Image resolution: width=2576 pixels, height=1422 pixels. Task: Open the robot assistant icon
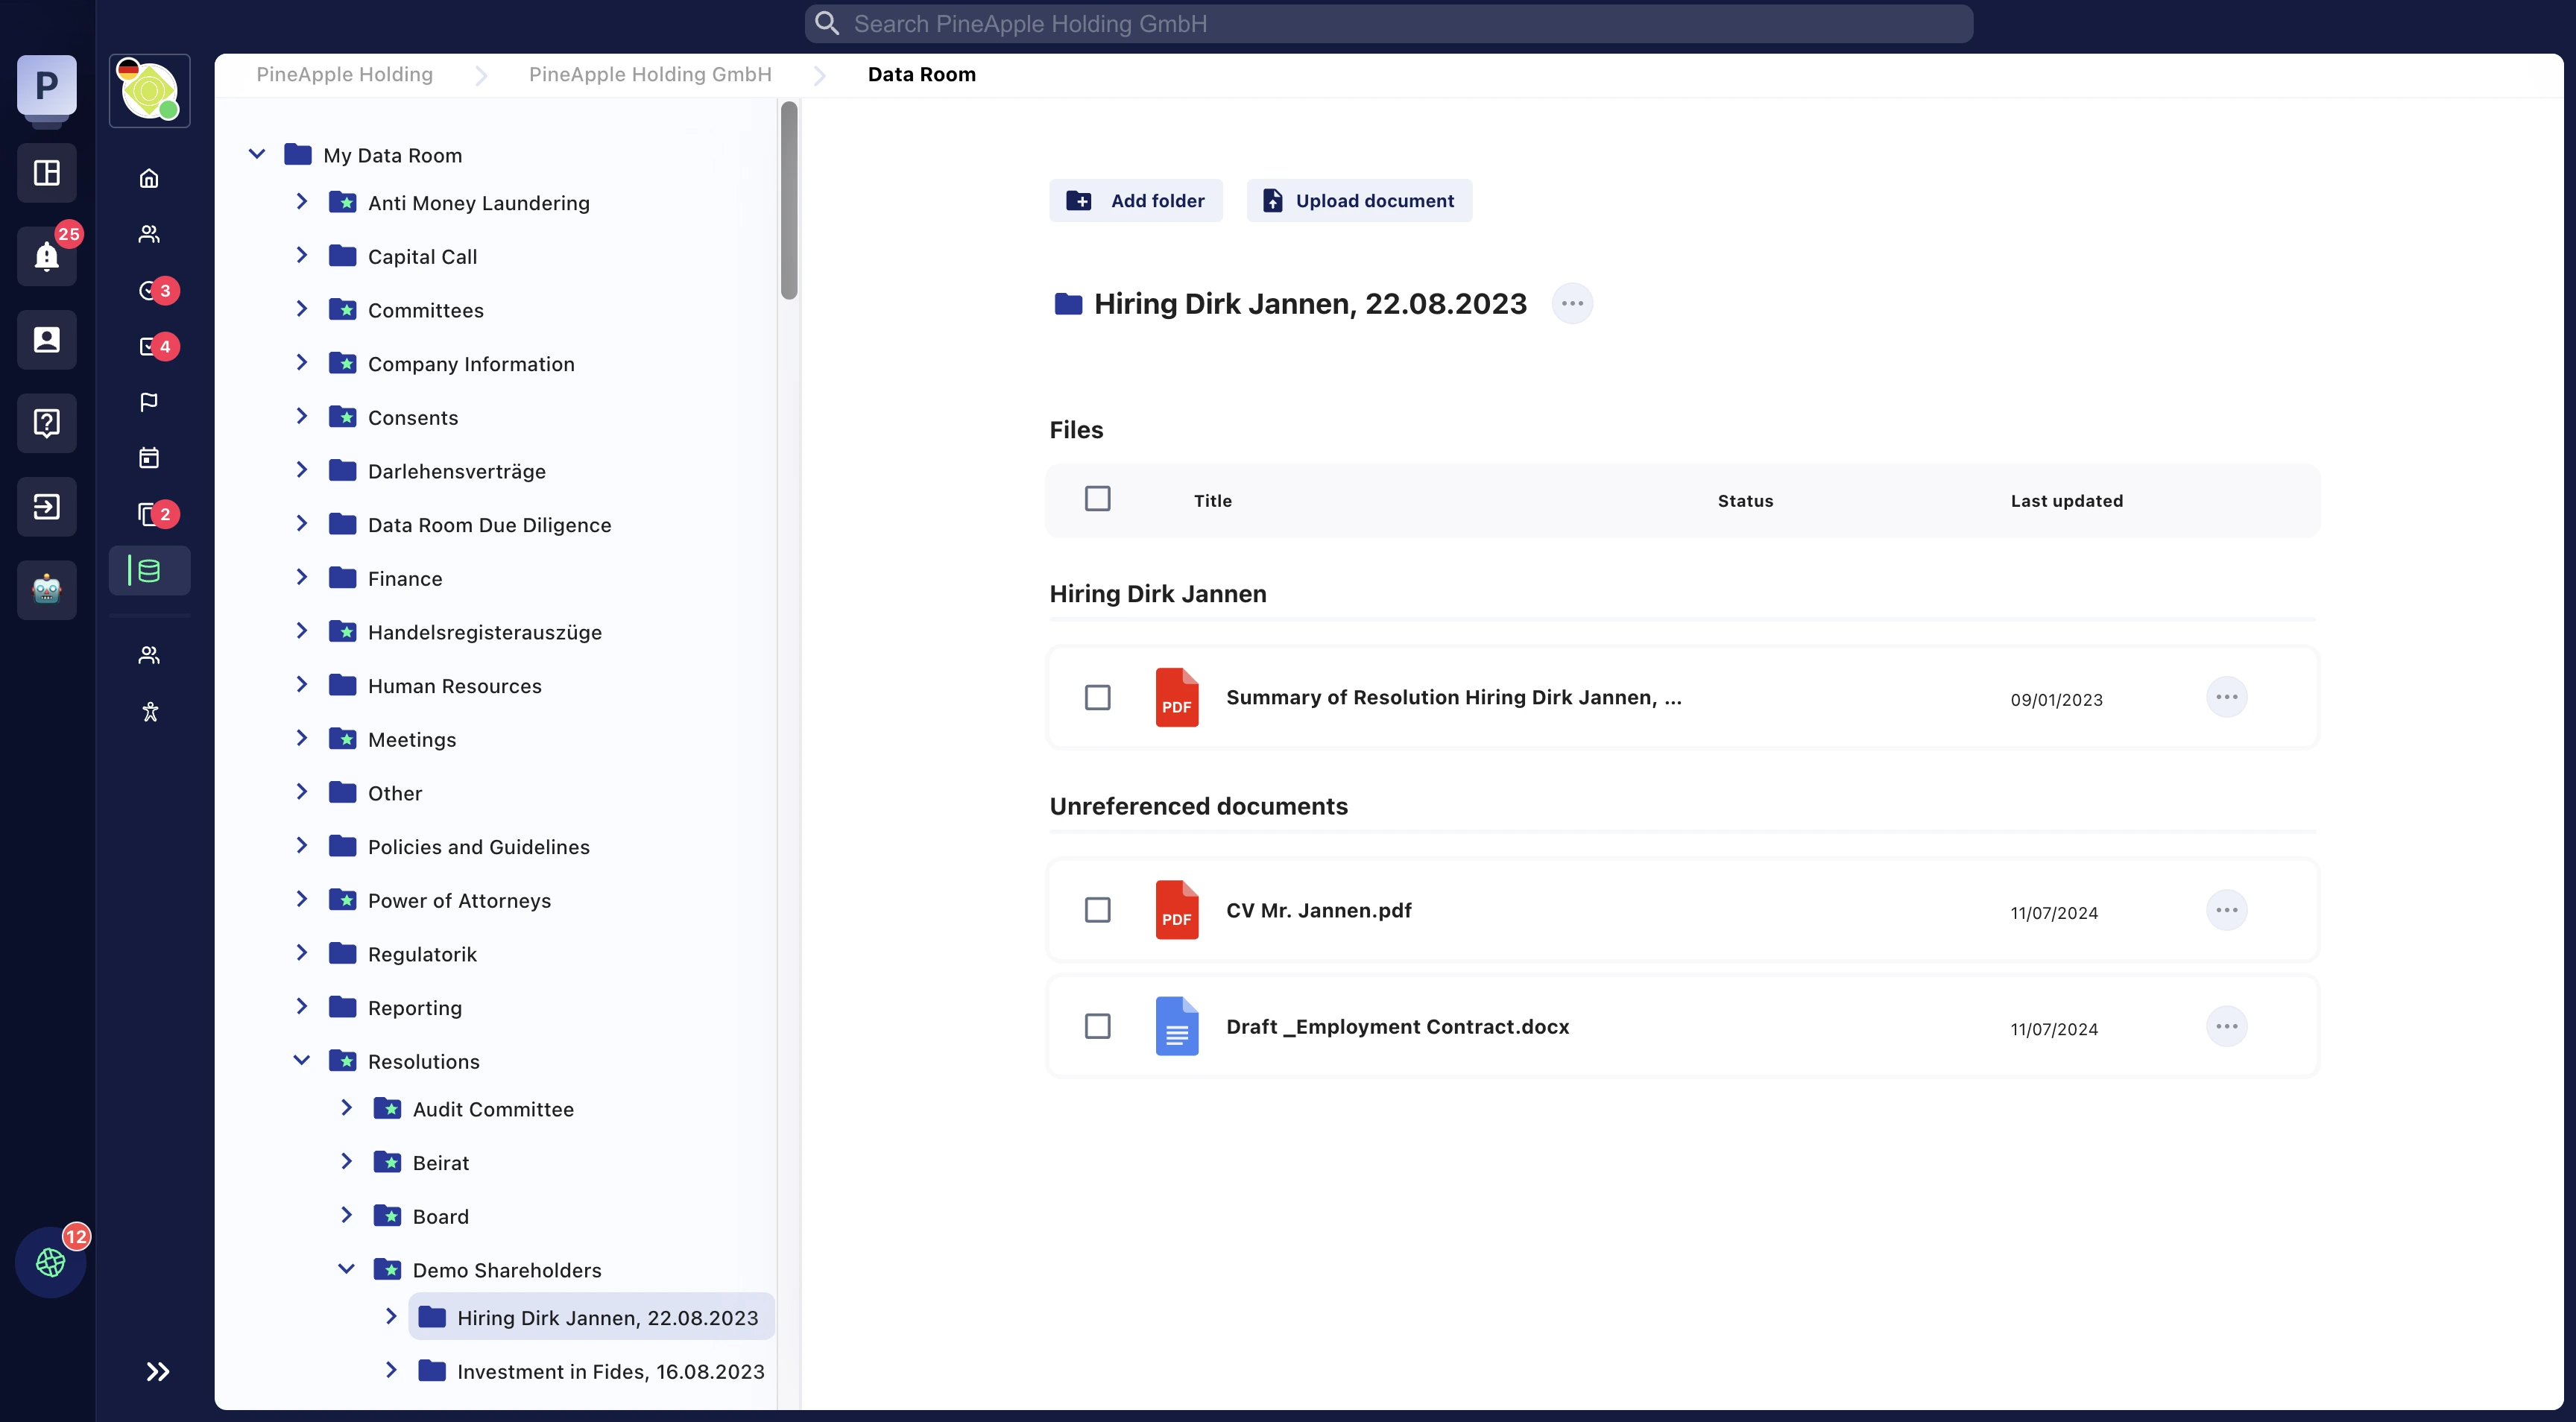click(46, 589)
